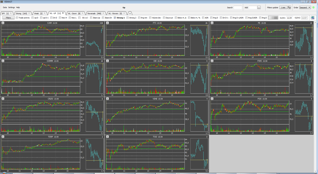Add a new tab with the plus tab
Viewport: 318px width, 174px height.
130,13
